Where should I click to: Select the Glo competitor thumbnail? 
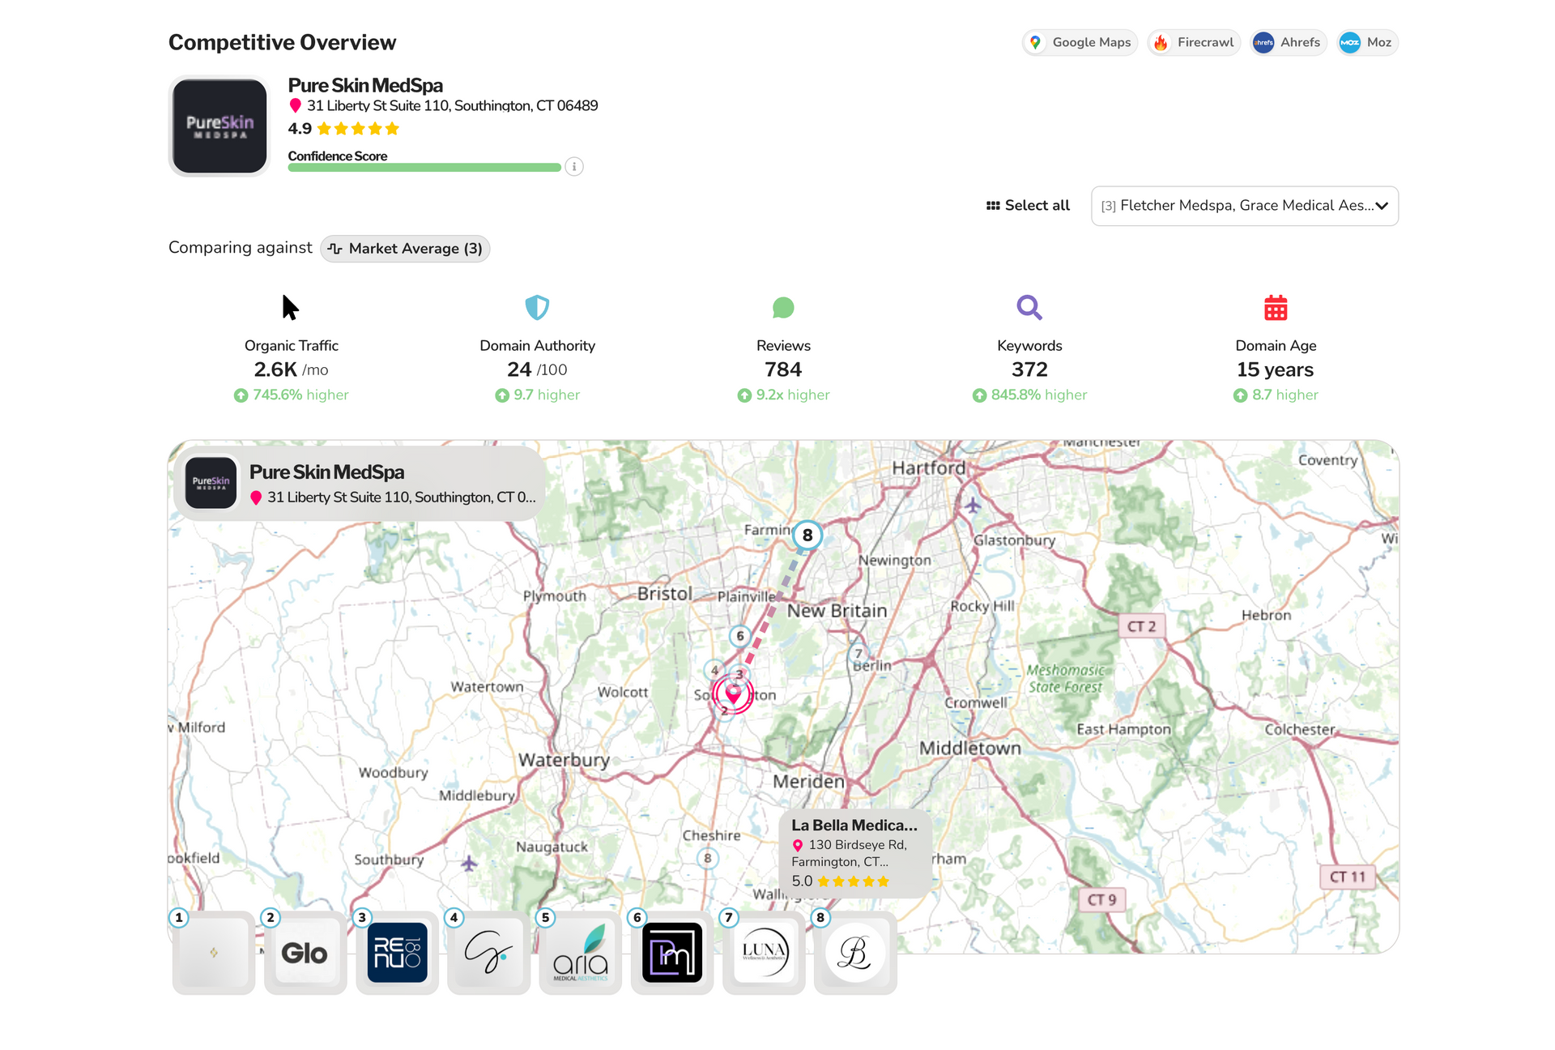tap(305, 953)
